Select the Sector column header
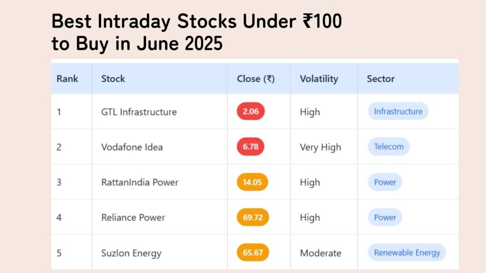Viewport: 486px width, 273px height. [381, 79]
